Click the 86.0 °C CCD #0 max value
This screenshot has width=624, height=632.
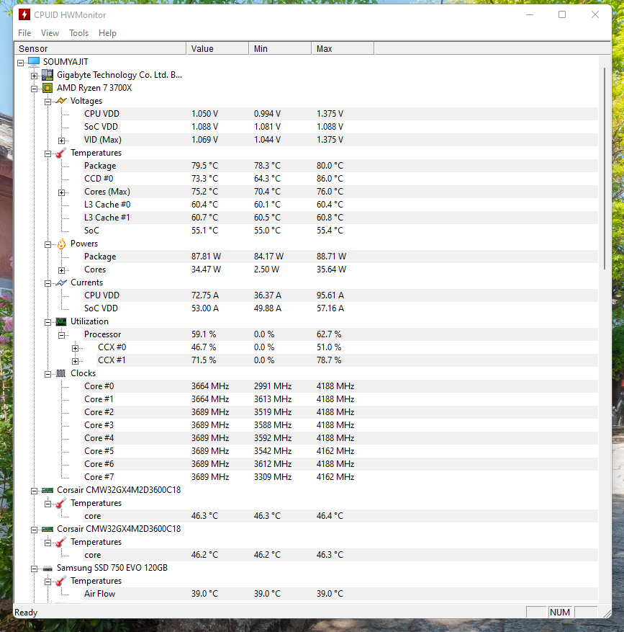click(x=330, y=179)
